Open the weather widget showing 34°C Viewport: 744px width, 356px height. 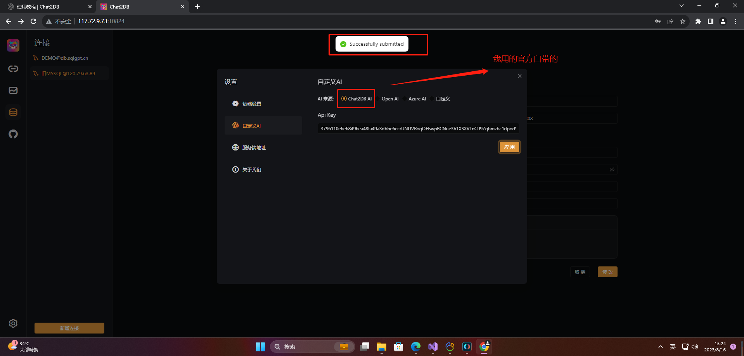[x=23, y=347]
